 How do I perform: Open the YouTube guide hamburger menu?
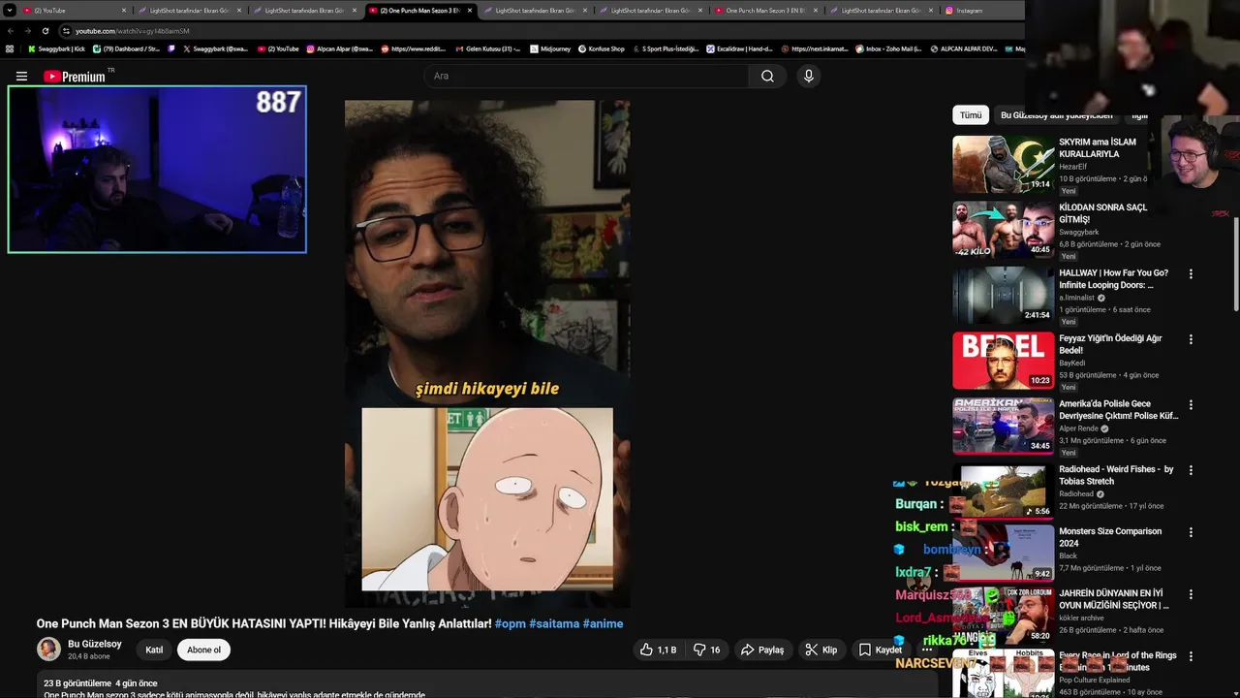(x=21, y=77)
